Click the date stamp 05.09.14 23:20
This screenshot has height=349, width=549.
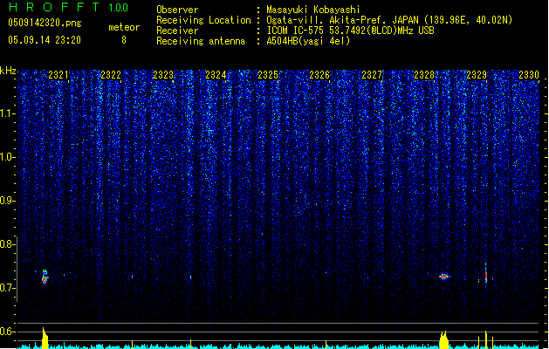pos(45,40)
